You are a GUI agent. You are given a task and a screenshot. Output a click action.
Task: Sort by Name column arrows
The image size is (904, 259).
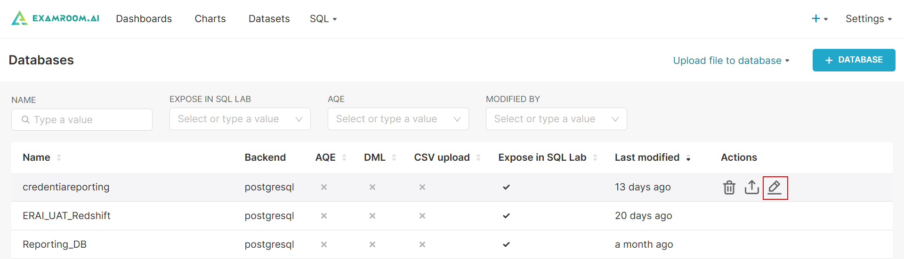tap(59, 157)
